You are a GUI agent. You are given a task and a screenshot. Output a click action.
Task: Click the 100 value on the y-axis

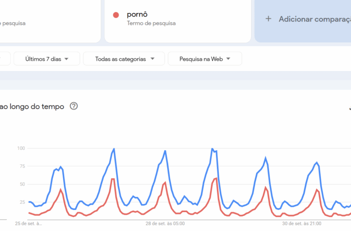click(x=21, y=148)
